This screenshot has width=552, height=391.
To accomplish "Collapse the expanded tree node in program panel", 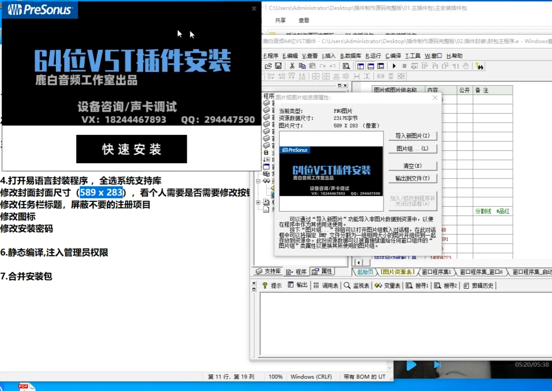I will [258, 181].
